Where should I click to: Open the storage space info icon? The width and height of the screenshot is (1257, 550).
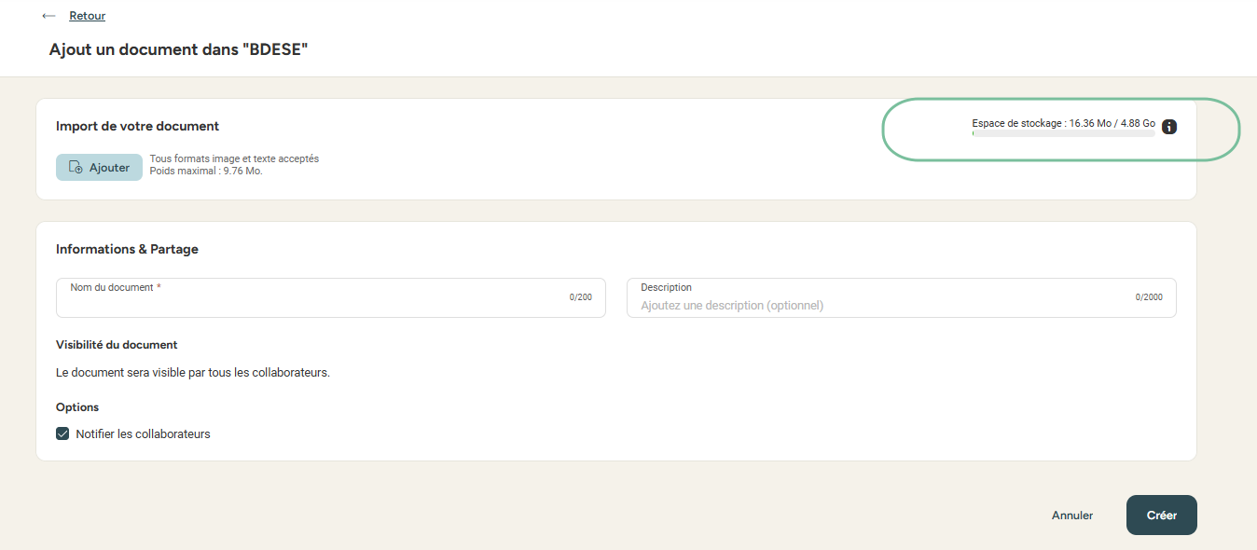1169,127
